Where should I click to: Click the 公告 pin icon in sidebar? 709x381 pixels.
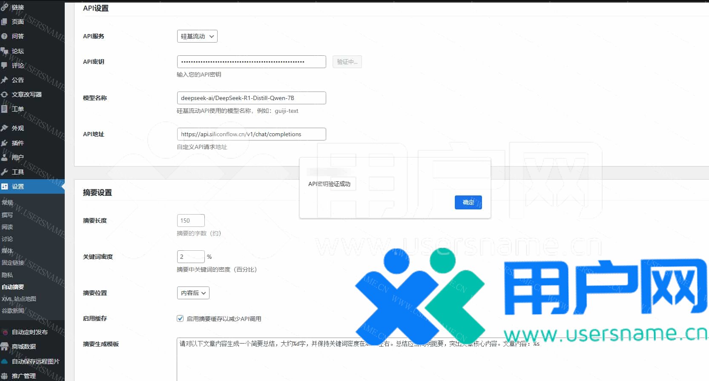(x=5, y=80)
